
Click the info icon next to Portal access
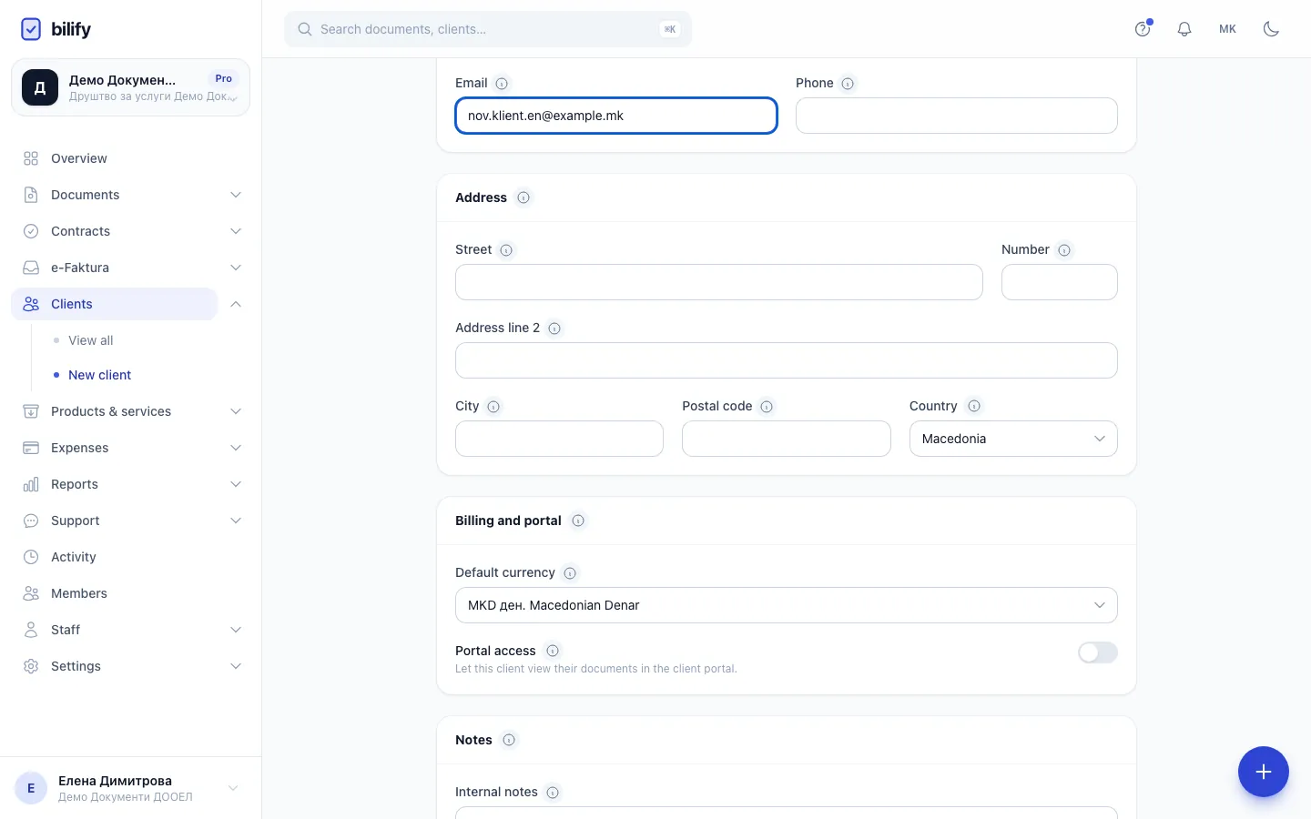553,651
